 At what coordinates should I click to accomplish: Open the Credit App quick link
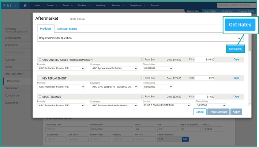click(x=227, y=11)
